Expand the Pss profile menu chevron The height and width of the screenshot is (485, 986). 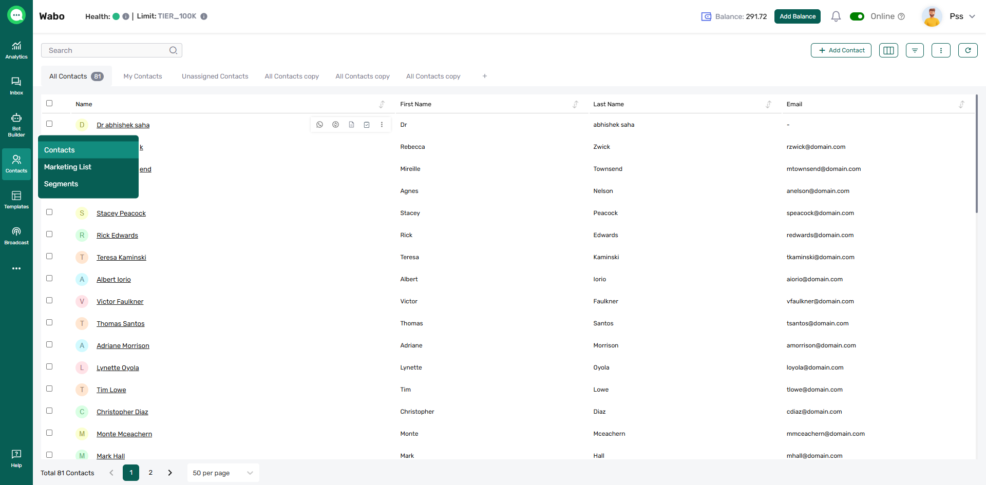point(972,16)
